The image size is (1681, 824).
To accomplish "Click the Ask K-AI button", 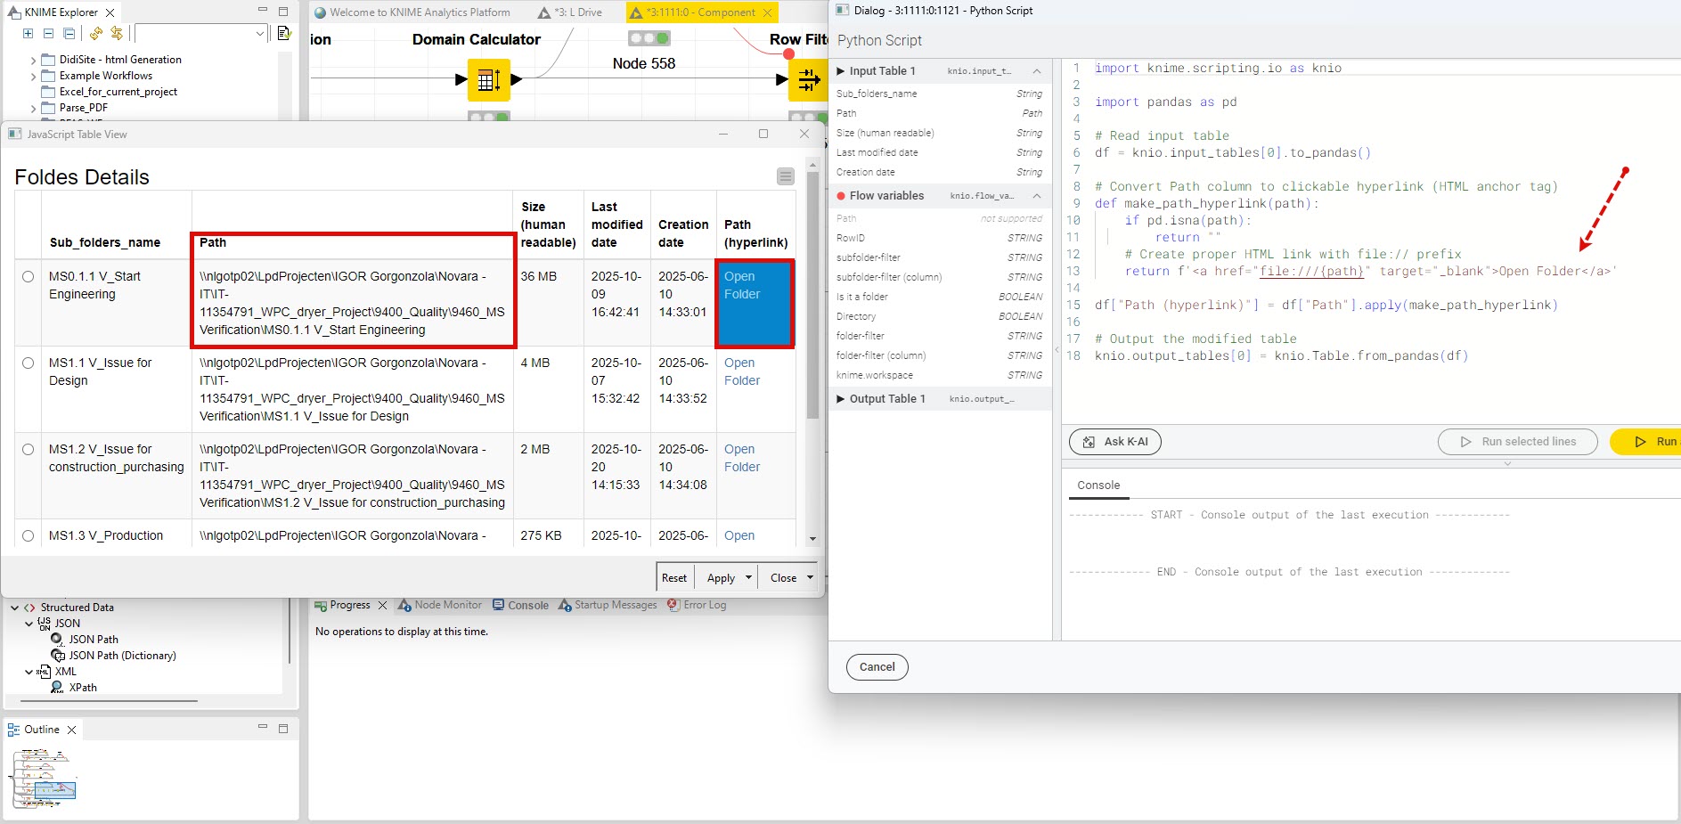I will click(1114, 442).
